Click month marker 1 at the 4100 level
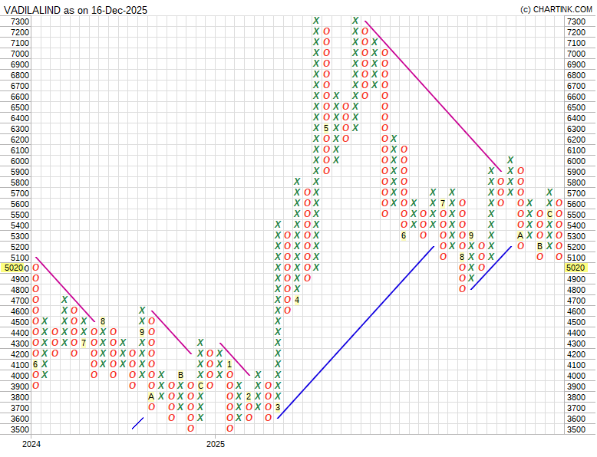The height and width of the screenshot is (457, 597). point(229,364)
